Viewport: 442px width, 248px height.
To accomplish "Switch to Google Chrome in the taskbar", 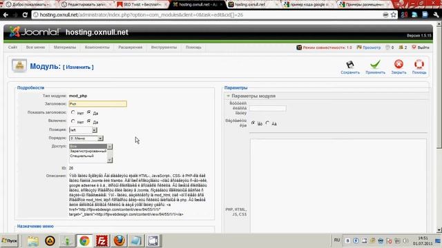I will [x=84, y=241].
